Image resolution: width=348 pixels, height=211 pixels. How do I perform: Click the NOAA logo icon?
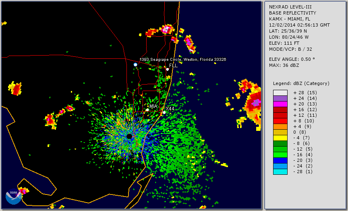click(x=14, y=197)
